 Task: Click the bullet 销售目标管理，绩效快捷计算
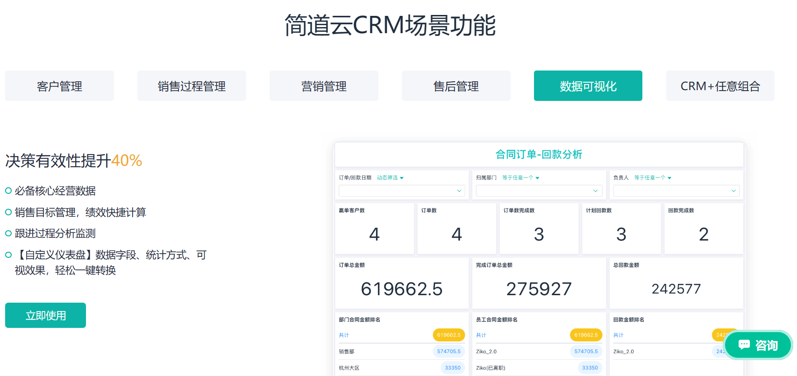point(80,212)
